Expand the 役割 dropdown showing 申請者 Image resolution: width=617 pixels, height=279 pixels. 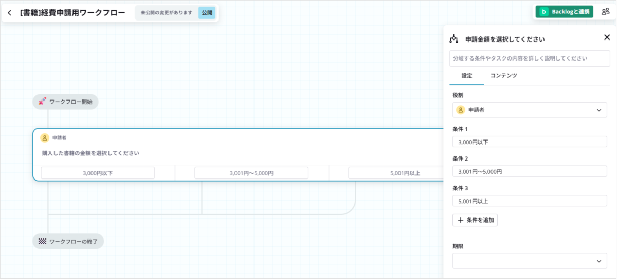[530, 110]
